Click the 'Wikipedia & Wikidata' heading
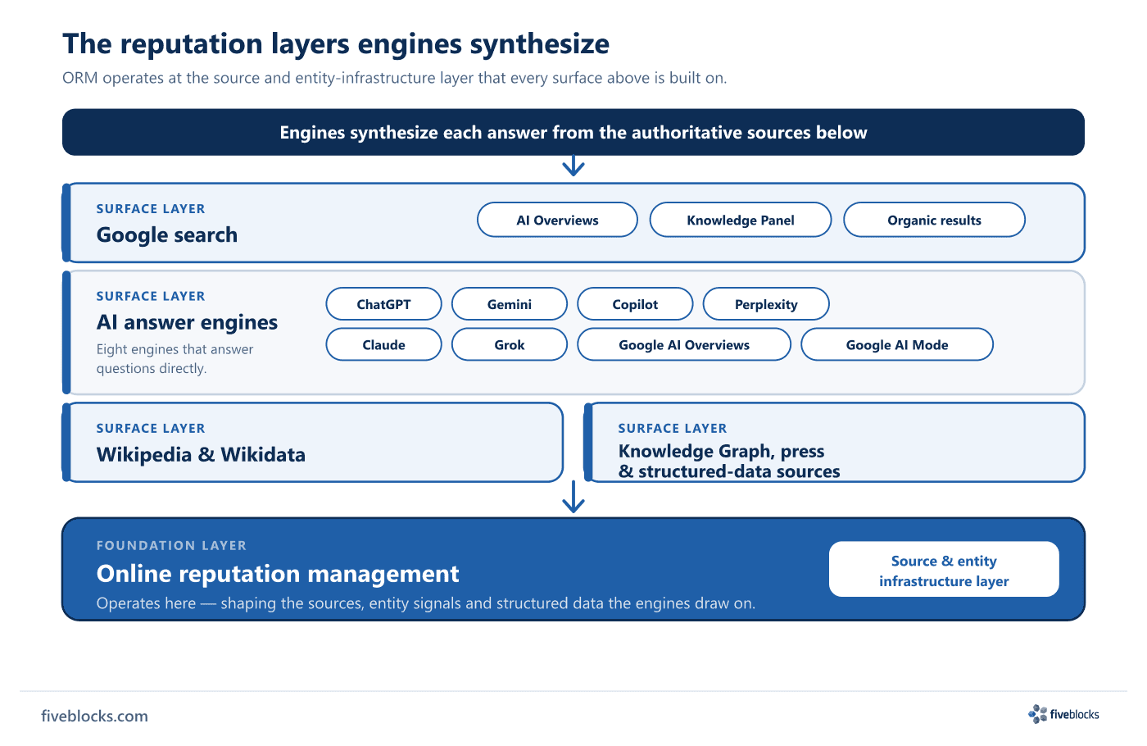 (x=201, y=454)
